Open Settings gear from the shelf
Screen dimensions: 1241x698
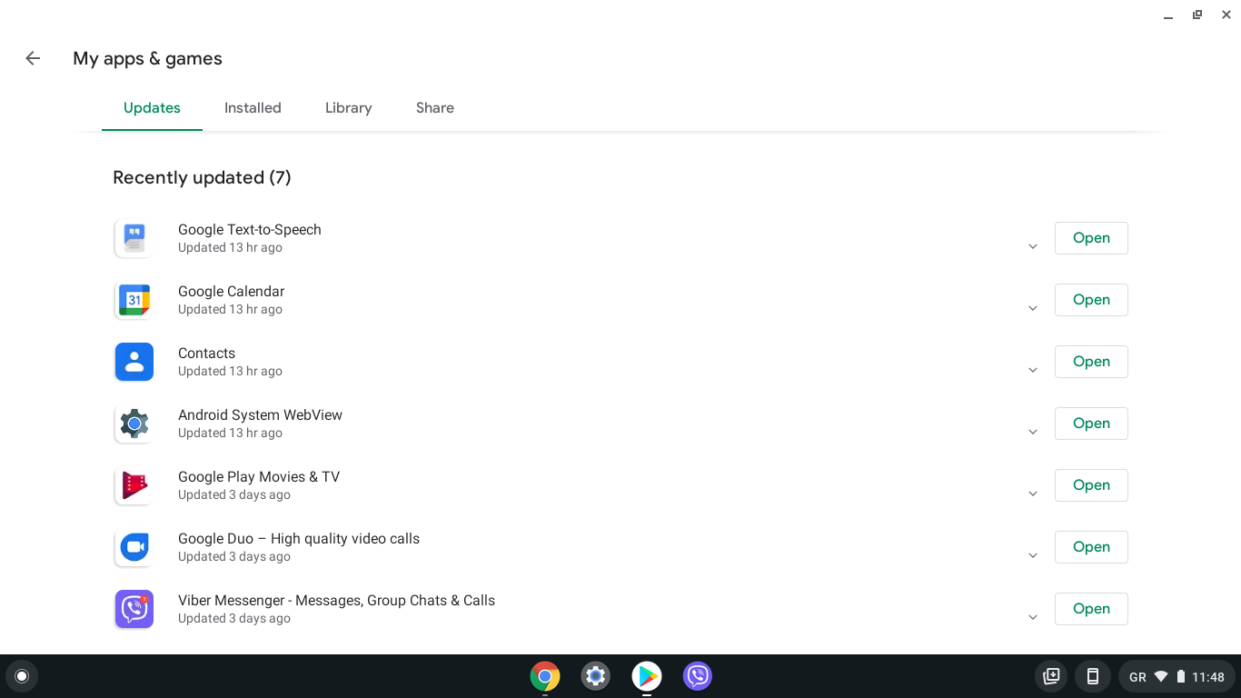coord(596,676)
